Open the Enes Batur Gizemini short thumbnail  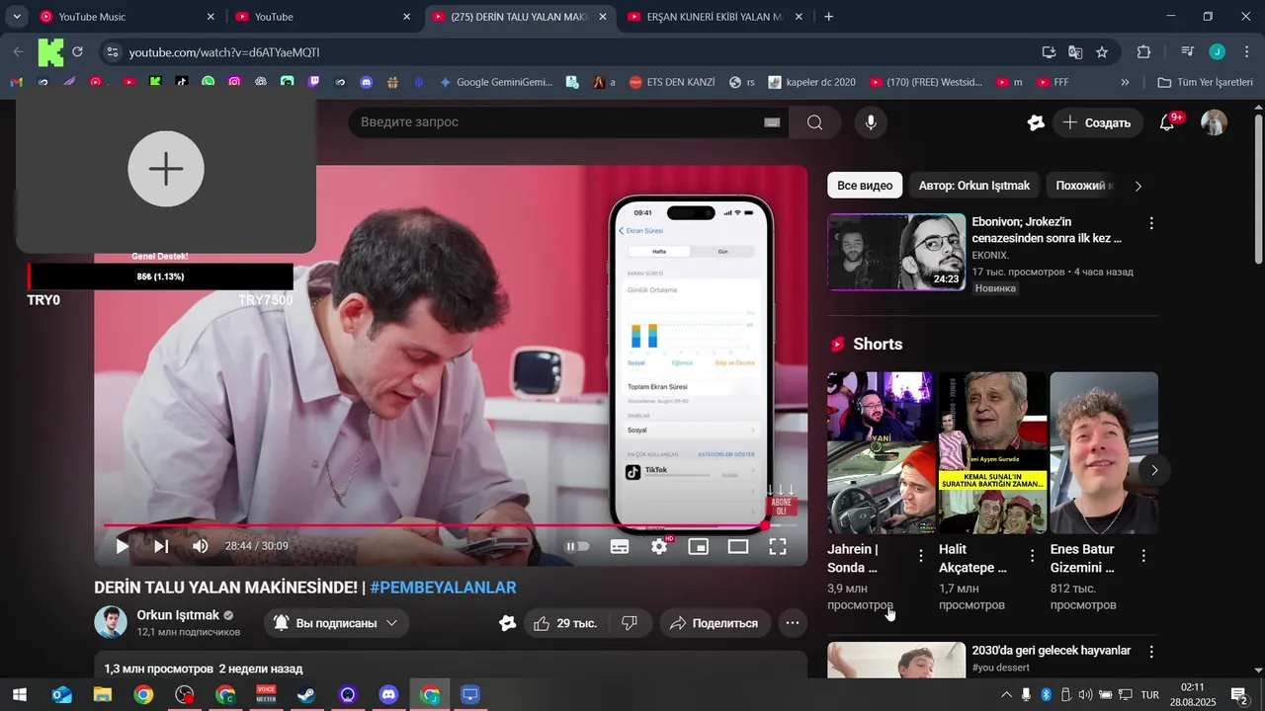(1104, 452)
